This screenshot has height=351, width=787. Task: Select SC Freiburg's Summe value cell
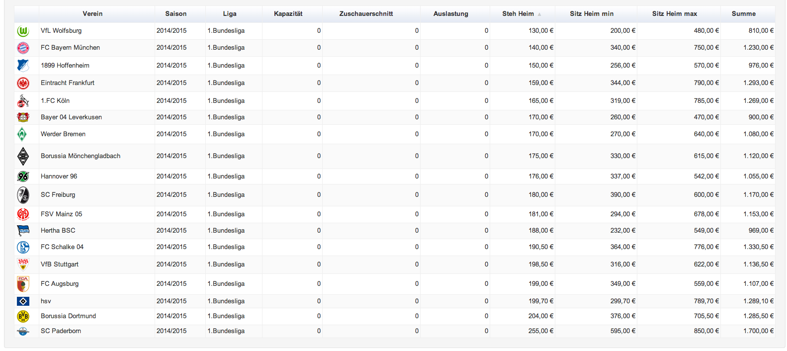click(x=758, y=195)
